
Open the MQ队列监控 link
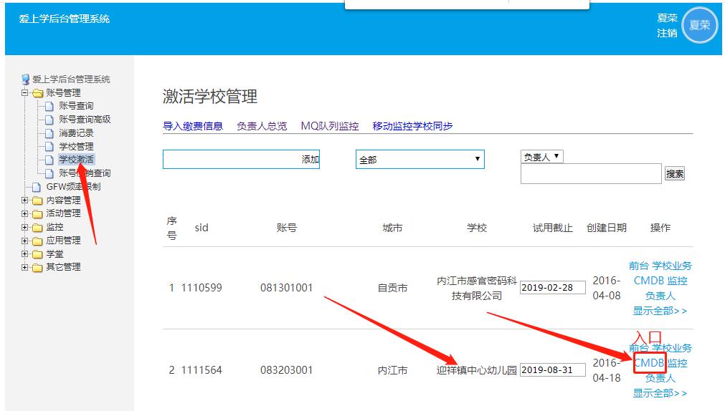[329, 126]
